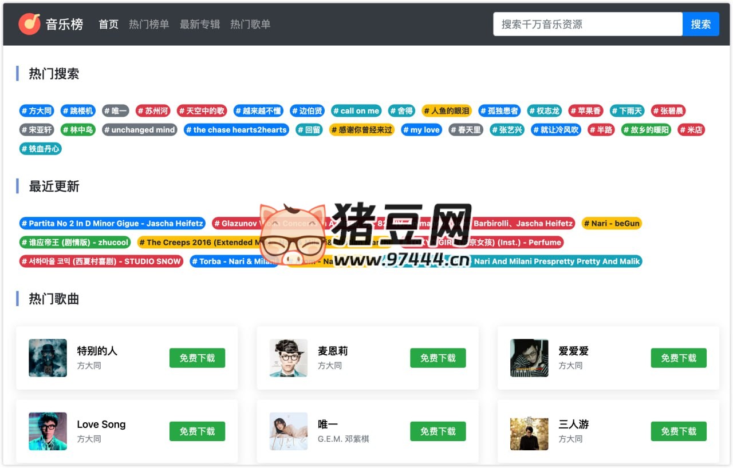The width and height of the screenshot is (733, 468).
Task: Go to 热门榜单 tab
Action: click(x=149, y=24)
